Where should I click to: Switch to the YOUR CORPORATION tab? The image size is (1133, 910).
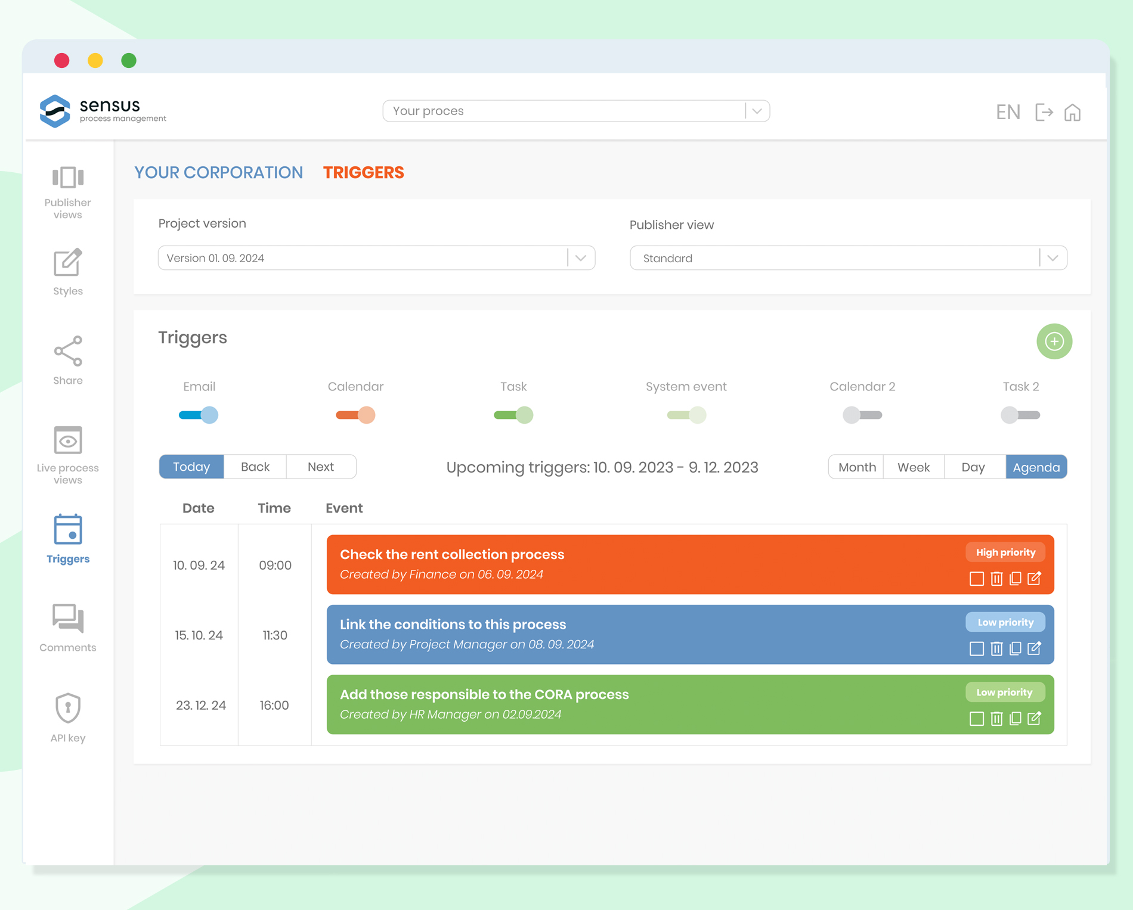pos(218,172)
